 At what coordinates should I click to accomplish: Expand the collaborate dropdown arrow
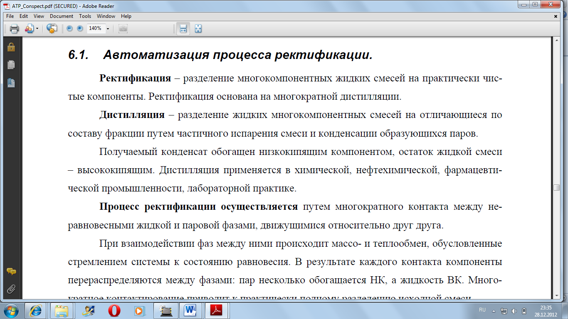click(x=37, y=29)
